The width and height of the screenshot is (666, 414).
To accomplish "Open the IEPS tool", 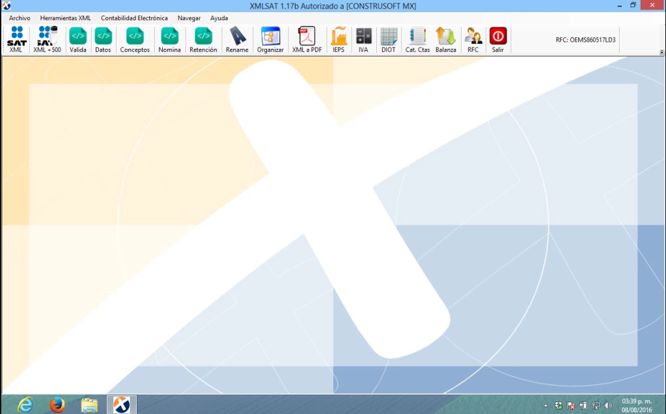I will [339, 40].
